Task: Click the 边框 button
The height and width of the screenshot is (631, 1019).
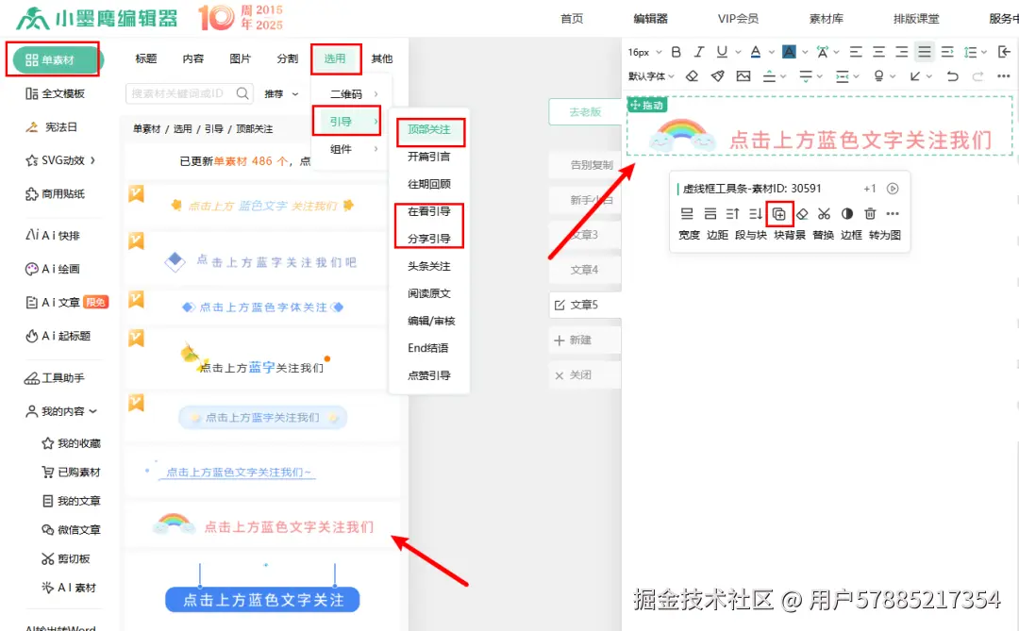Action: 851,235
